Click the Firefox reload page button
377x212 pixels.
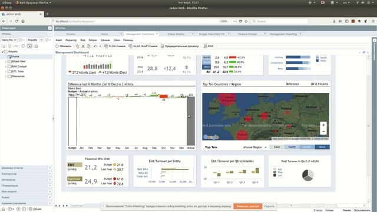16,21
